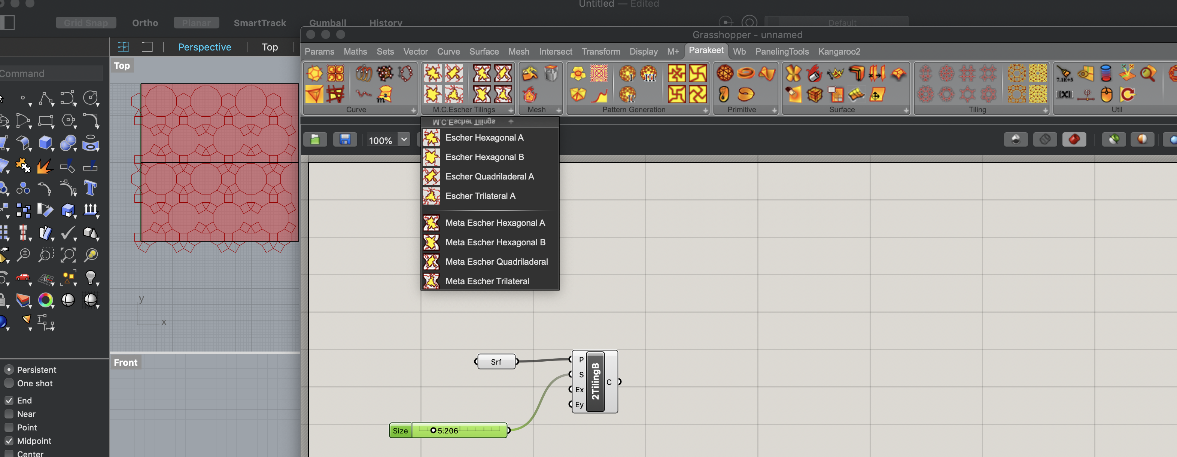The width and height of the screenshot is (1177, 457).
Task: Click the Explode tool icon
Action: tap(45, 165)
